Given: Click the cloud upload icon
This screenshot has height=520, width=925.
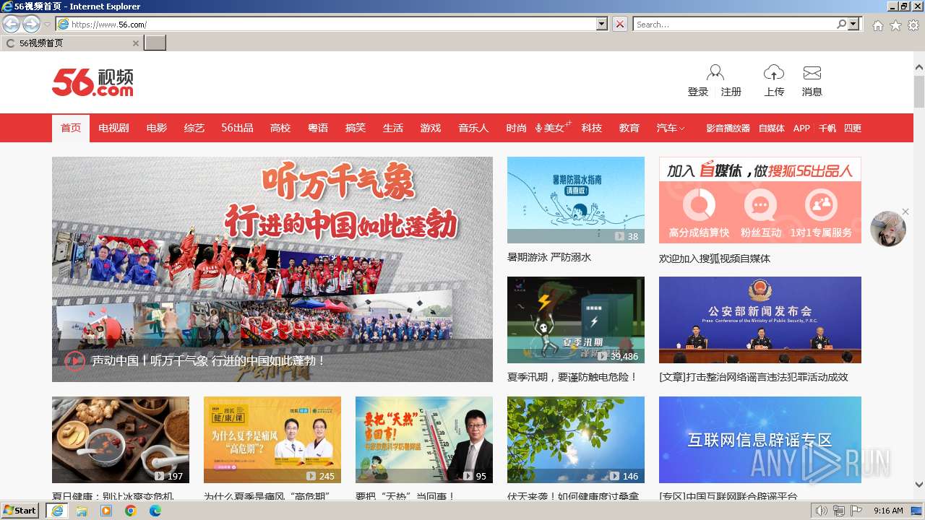Looking at the screenshot, I should tap(774, 72).
